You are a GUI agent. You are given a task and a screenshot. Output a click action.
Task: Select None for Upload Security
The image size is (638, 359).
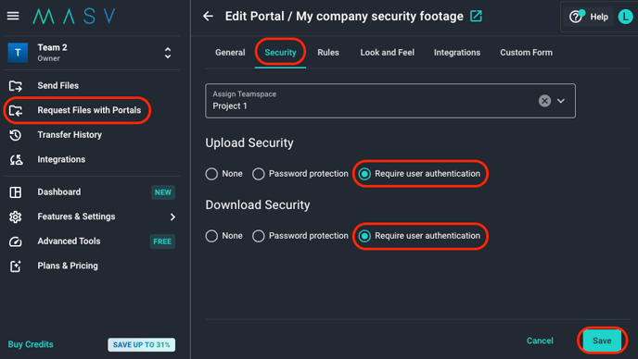coord(211,174)
